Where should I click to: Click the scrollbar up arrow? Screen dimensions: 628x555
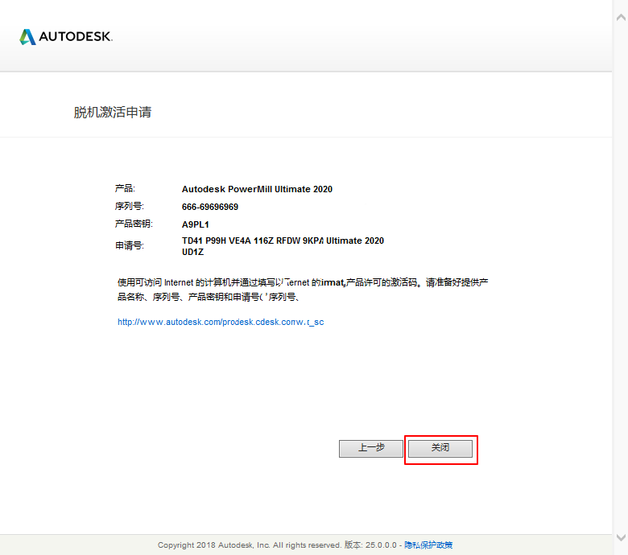tap(621, 17)
